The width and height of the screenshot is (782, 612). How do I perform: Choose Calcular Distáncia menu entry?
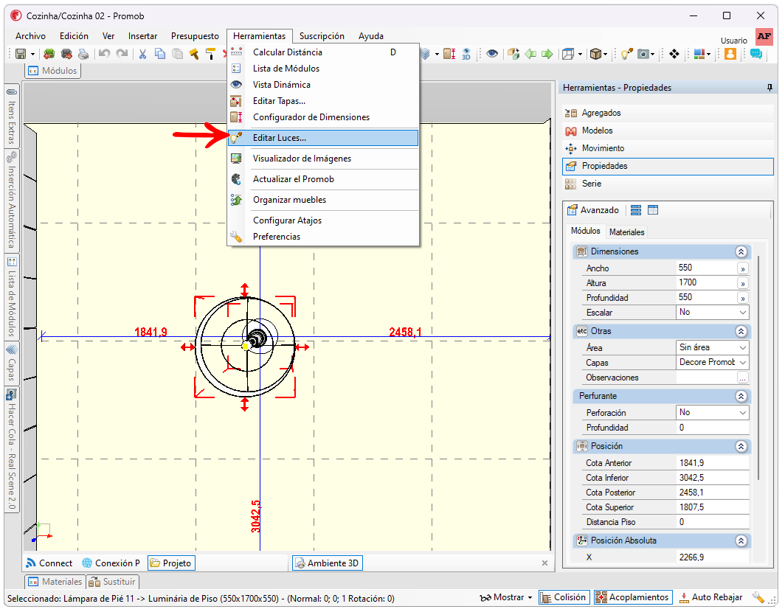323,52
